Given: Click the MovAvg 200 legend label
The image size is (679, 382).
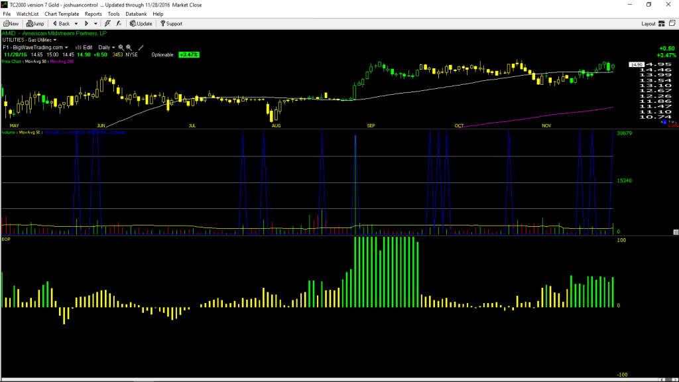Looking at the screenshot, I should tap(62, 62).
